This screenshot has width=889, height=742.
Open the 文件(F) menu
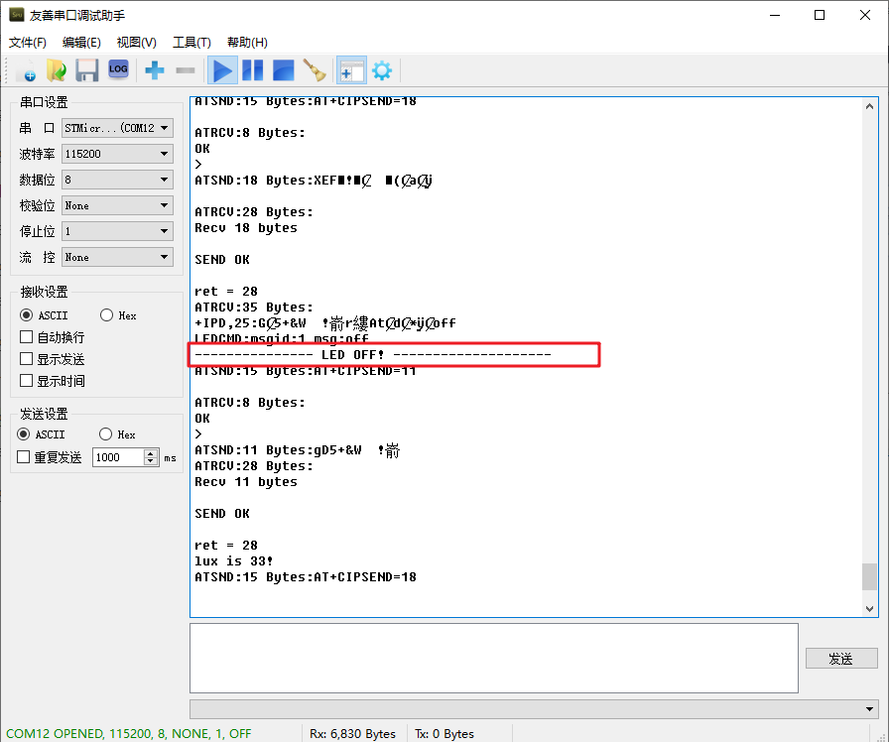coord(27,43)
